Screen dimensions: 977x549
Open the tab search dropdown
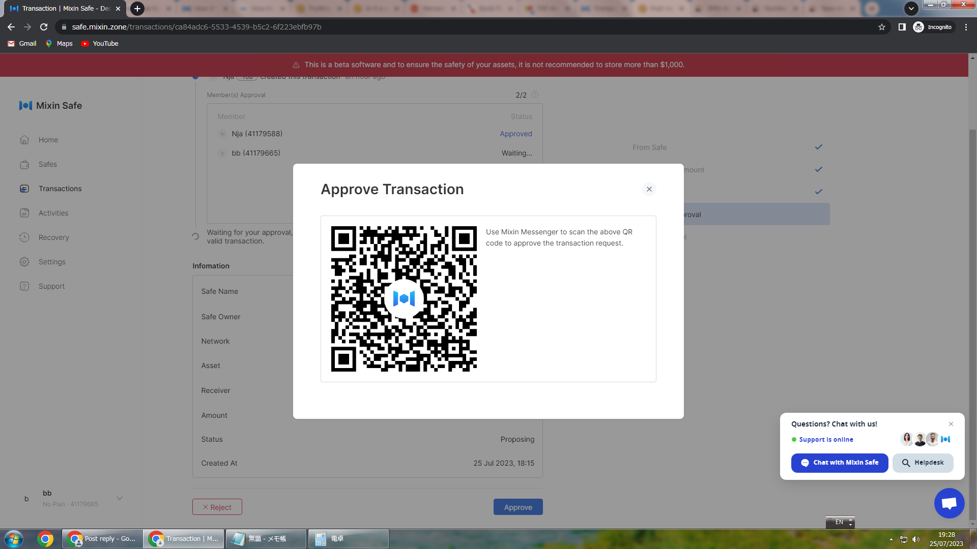coord(911,9)
